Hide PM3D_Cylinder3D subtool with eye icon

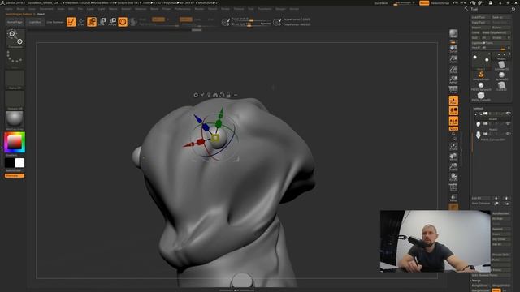pyautogui.click(x=508, y=134)
